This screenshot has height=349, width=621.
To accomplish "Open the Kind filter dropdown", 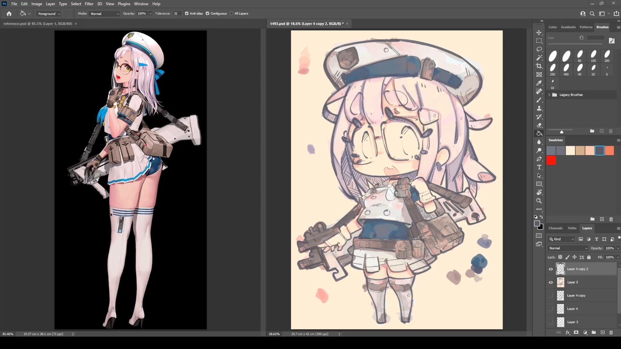I will [561, 239].
